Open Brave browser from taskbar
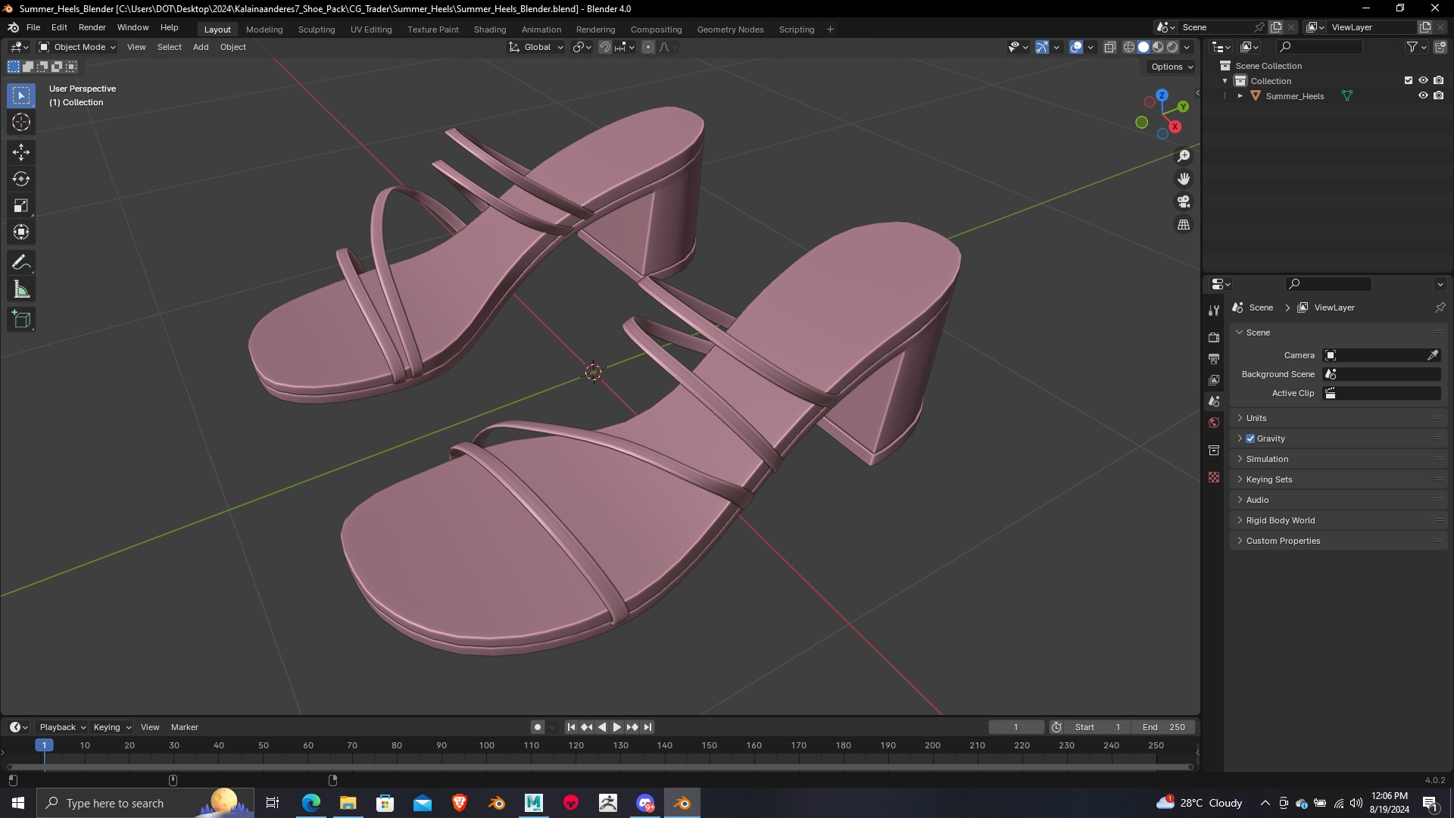The image size is (1454, 818). tap(460, 803)
